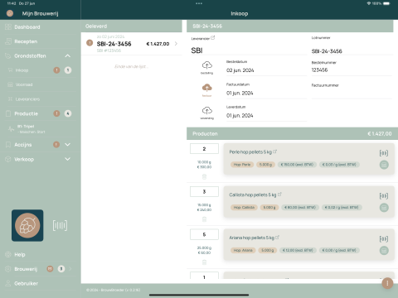
Task: Click the empty Factuurnummer field
Action: pyautogui.click(x=352, y=94)
